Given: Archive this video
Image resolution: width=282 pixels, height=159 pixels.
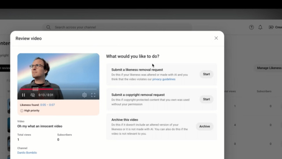Looking at the screenshot, I should pyautogui.click(x=204, y=126).
